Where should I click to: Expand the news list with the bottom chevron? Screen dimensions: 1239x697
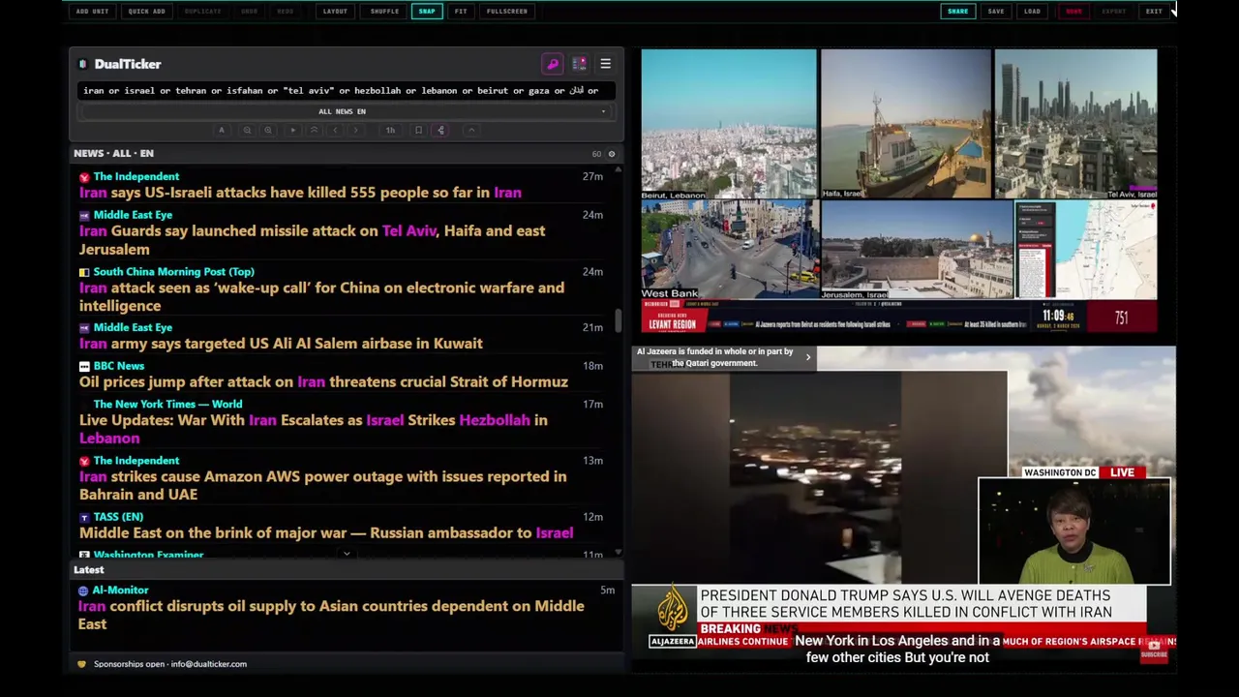(347, 555)
